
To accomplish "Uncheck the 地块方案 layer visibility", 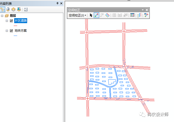I will pyautogui.click(x=11, y=31).
